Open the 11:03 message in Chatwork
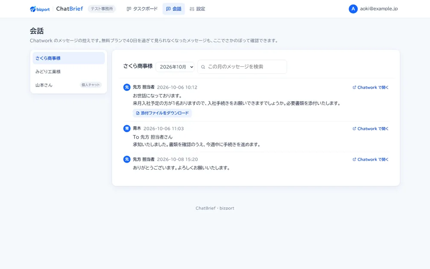 coord(371,128)
